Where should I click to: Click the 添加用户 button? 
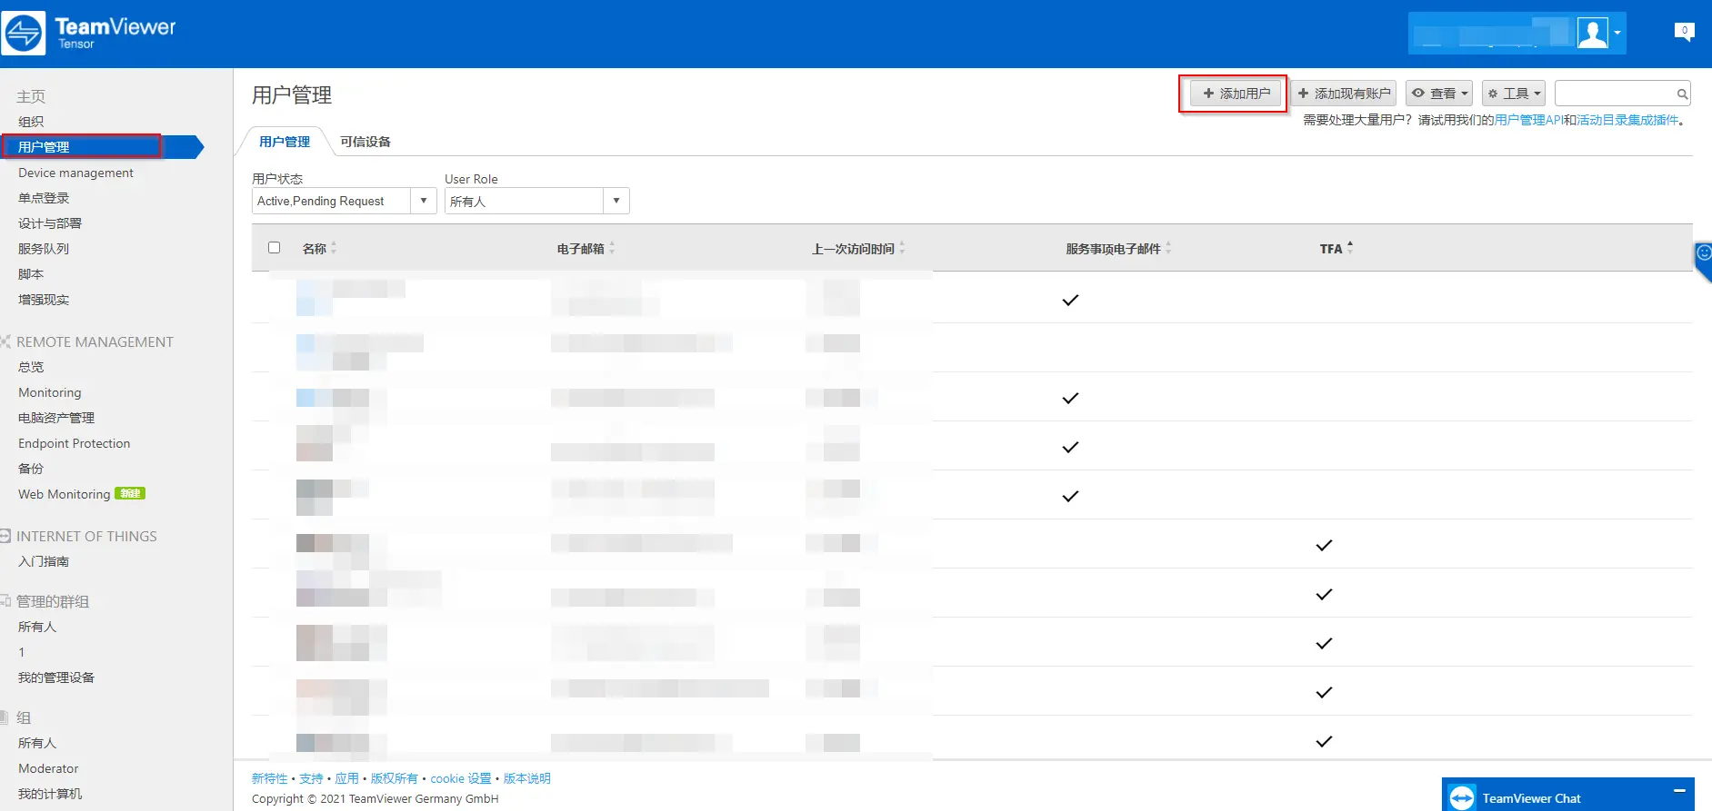[1236, 94]
